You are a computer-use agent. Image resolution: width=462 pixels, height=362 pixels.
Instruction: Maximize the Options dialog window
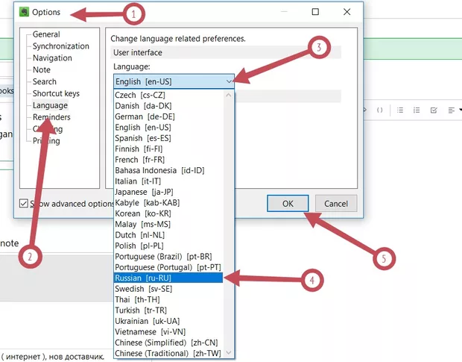(x=315, y=12)
